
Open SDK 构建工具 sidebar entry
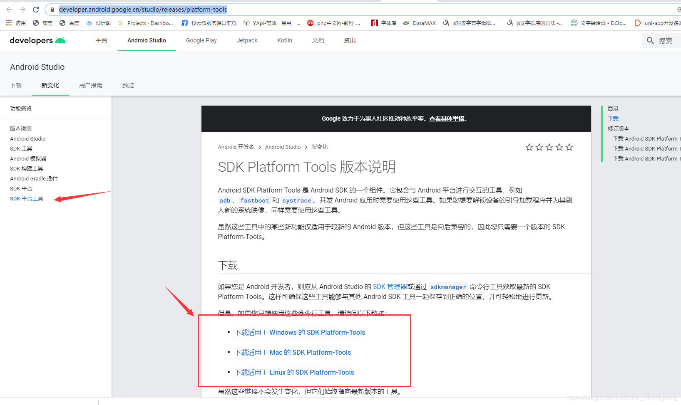tap(27, 168)
